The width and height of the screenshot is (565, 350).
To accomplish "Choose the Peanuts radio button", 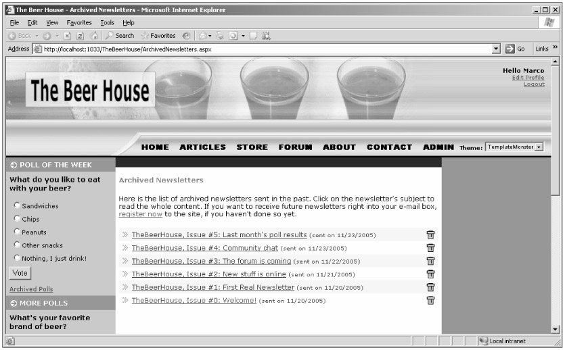I will coord(17,232).
